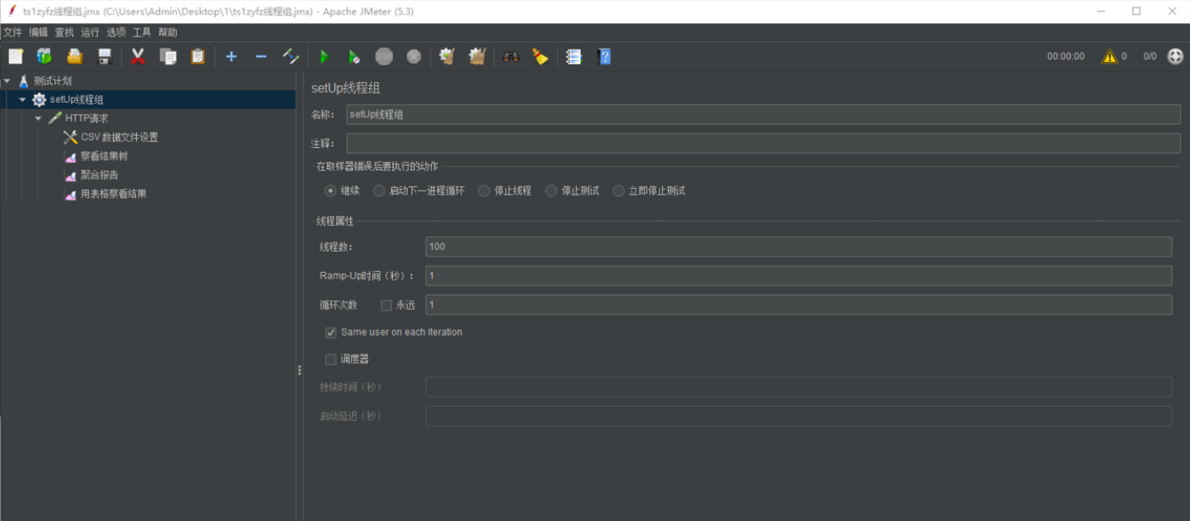Select the 继续 radio option
The height and width of the screenshot is (521, 1190).
pos(330,190)
